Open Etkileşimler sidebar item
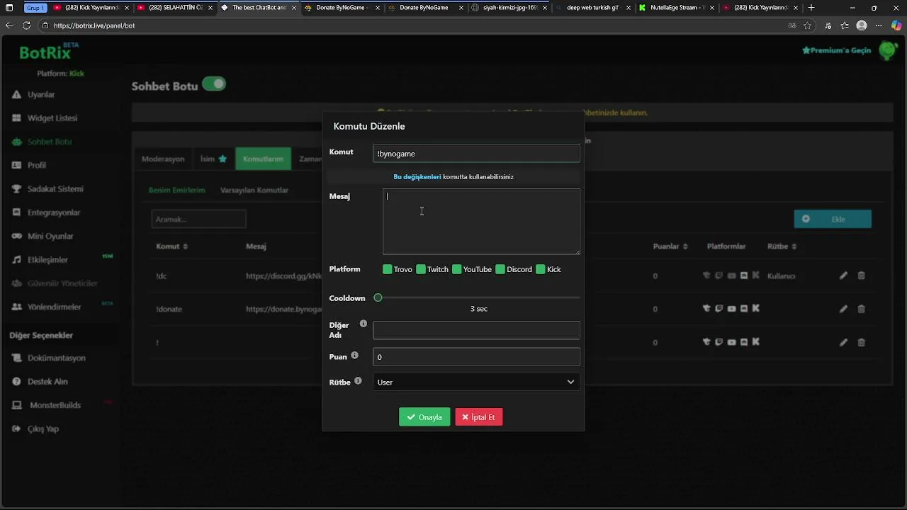Viewport: 907px width, 510px height. pos(47,260)
